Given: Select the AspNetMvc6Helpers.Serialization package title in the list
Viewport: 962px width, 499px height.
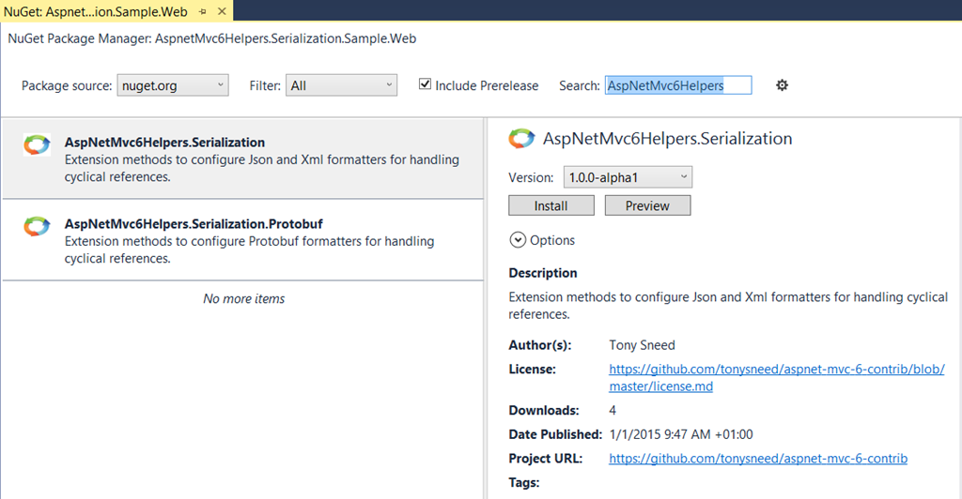Looking at the screenshot, I should click(164, 143).
